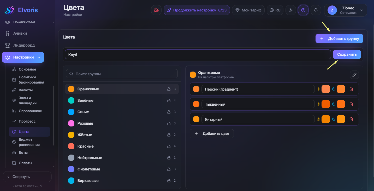Screen dimensions: 374x191
Task: Click My tariff diamond button
Action: (x=248, y=10)
